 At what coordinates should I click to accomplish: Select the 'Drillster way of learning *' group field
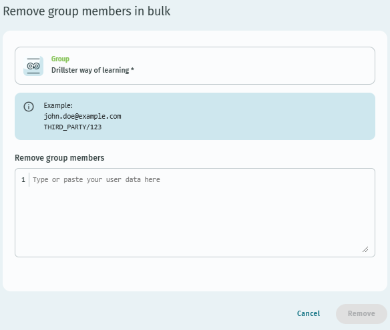click(x=195, y=66)
